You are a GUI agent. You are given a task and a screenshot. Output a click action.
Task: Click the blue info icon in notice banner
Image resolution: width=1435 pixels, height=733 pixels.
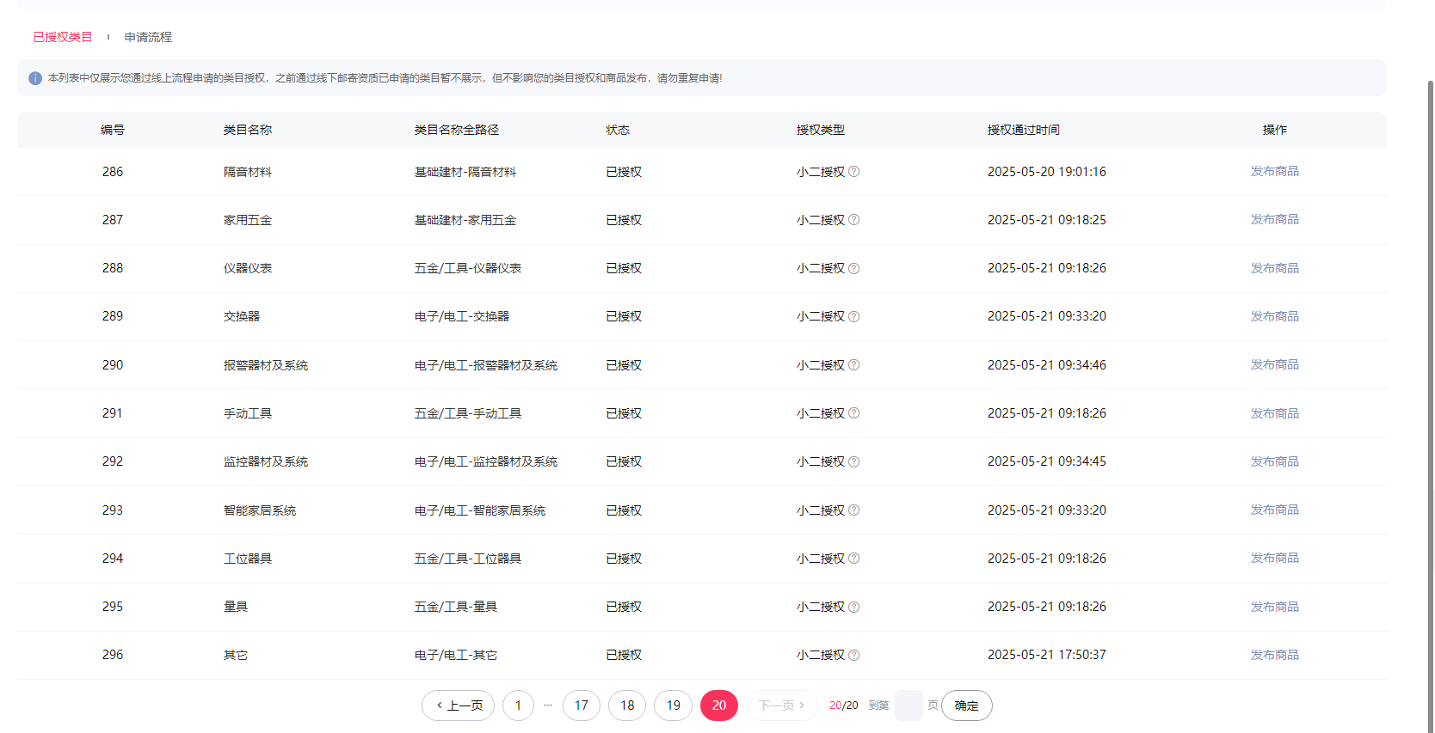[35, 78]
